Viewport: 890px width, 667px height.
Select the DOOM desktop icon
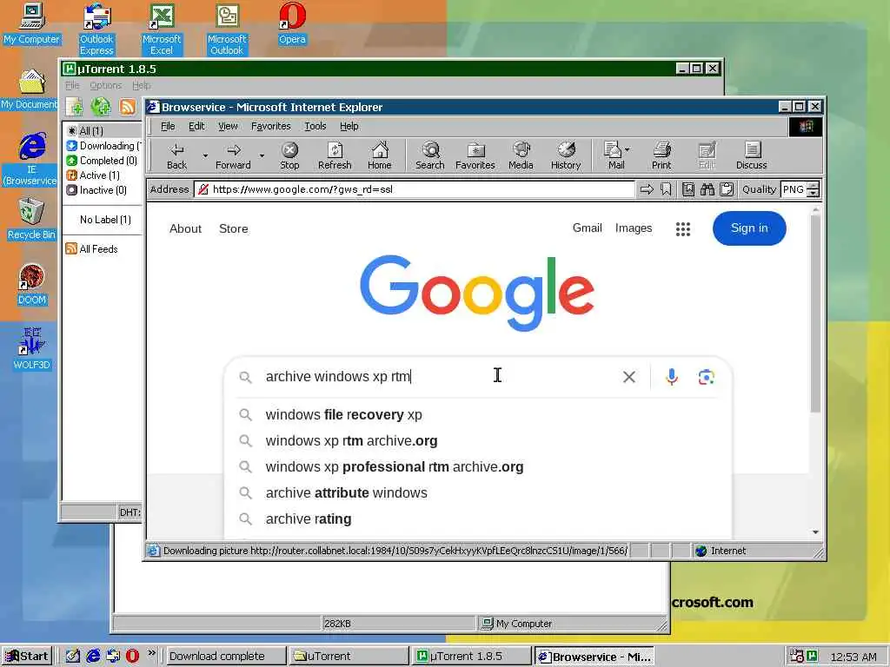[x=32, y=285]
